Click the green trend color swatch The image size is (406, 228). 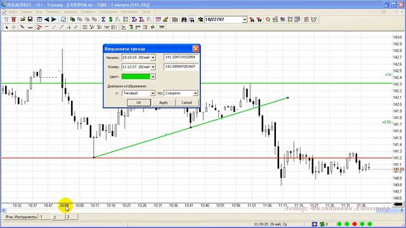[x=136, y=77]
